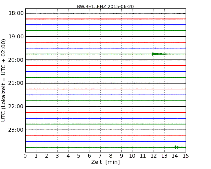Click x-axis tick label 3

57,156
